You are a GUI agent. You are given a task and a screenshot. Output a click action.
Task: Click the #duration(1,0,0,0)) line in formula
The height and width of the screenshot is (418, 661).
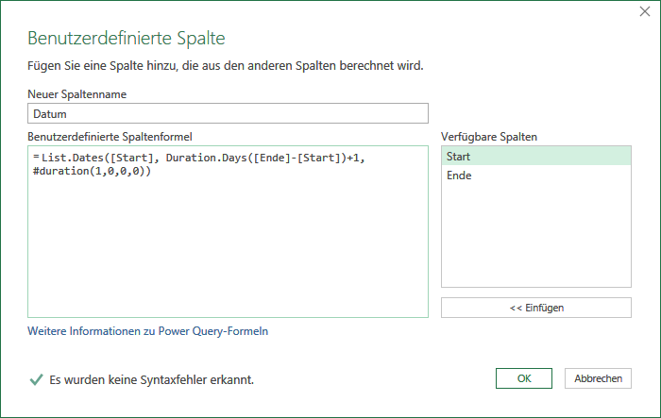[92, 171]
